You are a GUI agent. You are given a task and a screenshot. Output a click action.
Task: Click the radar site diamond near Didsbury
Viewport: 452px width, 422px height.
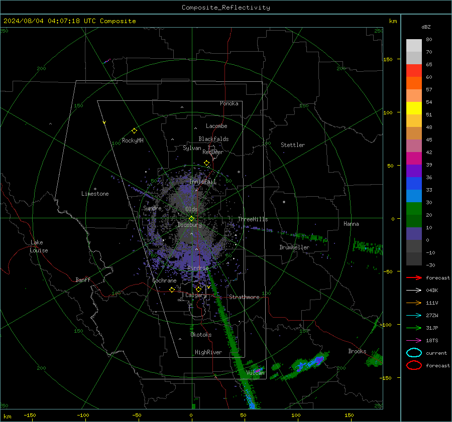click(191, 219)
